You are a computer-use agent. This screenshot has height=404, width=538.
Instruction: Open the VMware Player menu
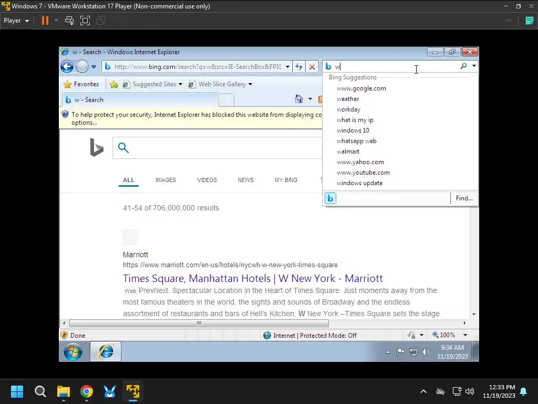16,21
